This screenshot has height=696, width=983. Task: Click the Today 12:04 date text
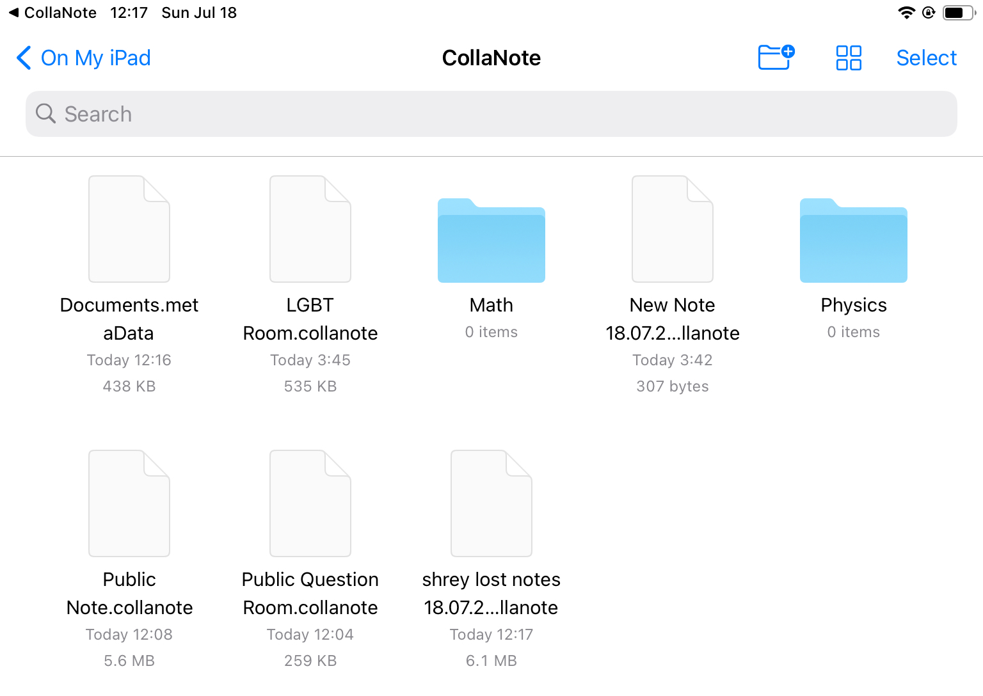click(310, 635)
